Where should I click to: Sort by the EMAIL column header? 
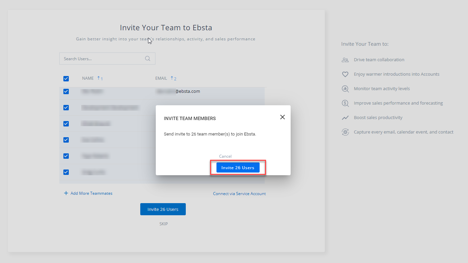click(161, 78)
